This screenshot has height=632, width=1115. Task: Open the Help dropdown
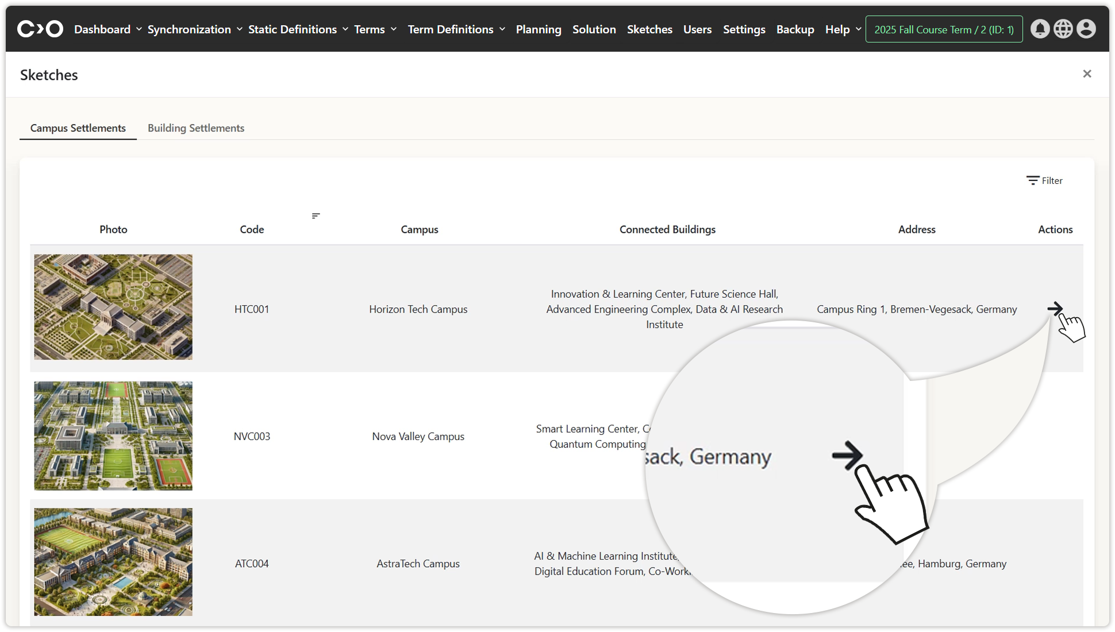(843, 29)
